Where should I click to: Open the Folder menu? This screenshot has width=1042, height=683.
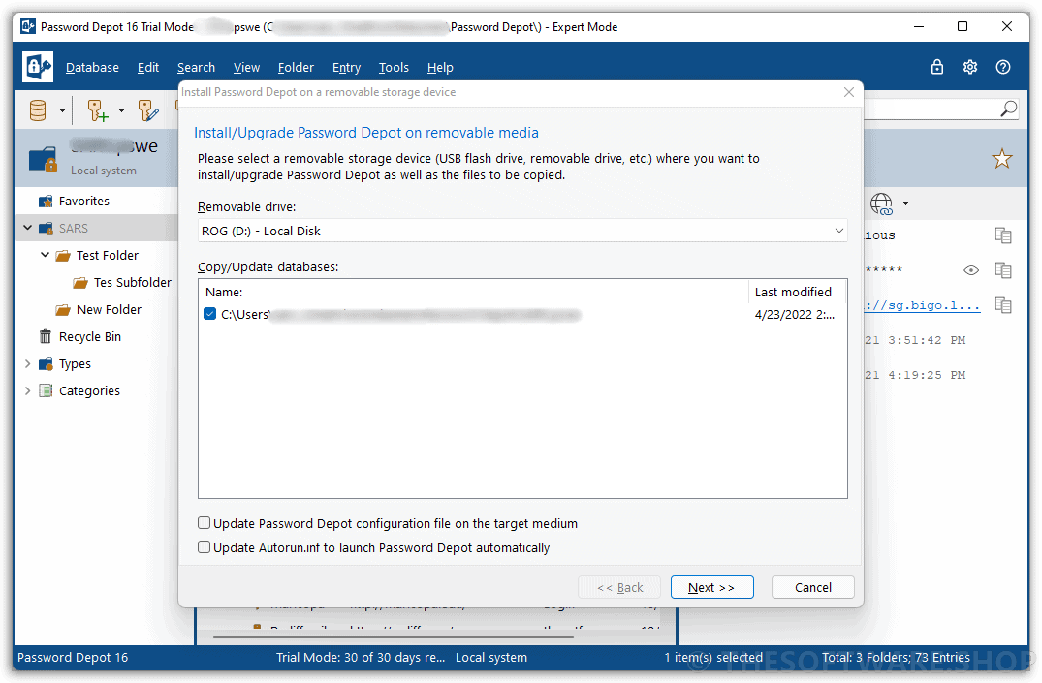pos(296,67)
